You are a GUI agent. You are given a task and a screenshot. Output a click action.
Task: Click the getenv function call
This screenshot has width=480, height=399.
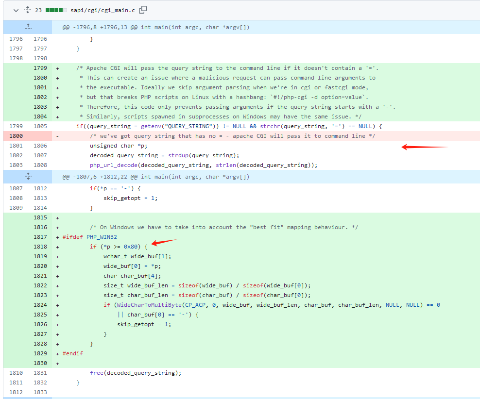(151, 126)
